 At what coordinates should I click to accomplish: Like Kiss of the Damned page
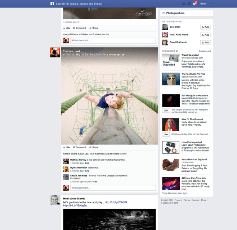[166, 134]
